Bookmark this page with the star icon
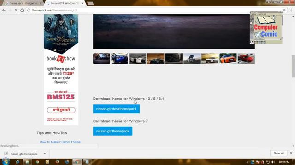This screenshot has height=165, width=295. coord(284,10)
